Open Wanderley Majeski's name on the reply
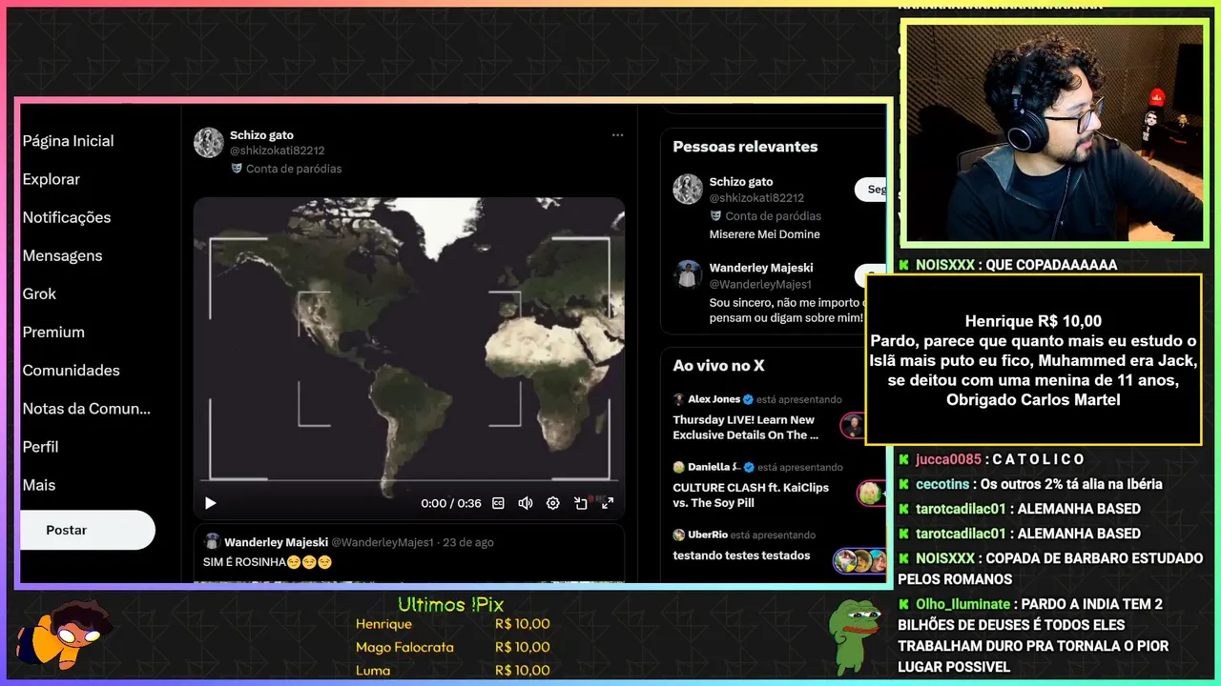Image resolution: width=1221 pixels, height=686 pixels. tap(276, 542)
